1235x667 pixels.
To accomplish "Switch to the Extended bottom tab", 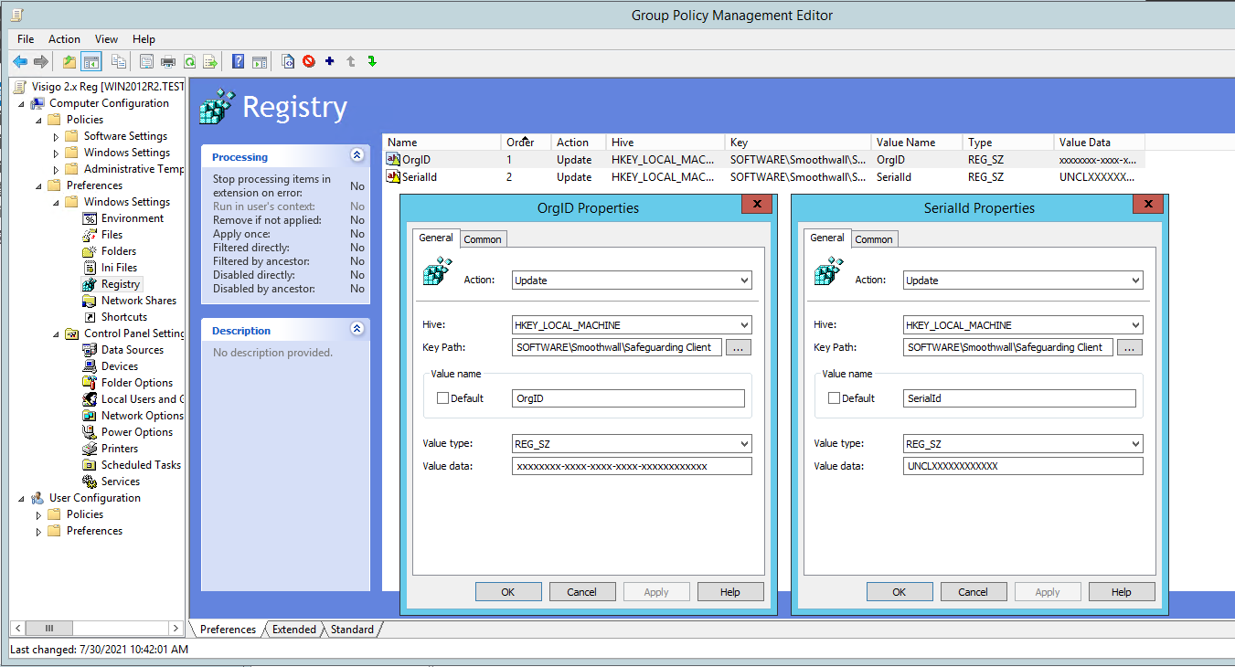I will (x=293, y=630).
